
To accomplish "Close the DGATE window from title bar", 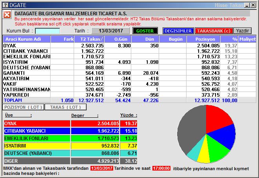I will [253, 5].
